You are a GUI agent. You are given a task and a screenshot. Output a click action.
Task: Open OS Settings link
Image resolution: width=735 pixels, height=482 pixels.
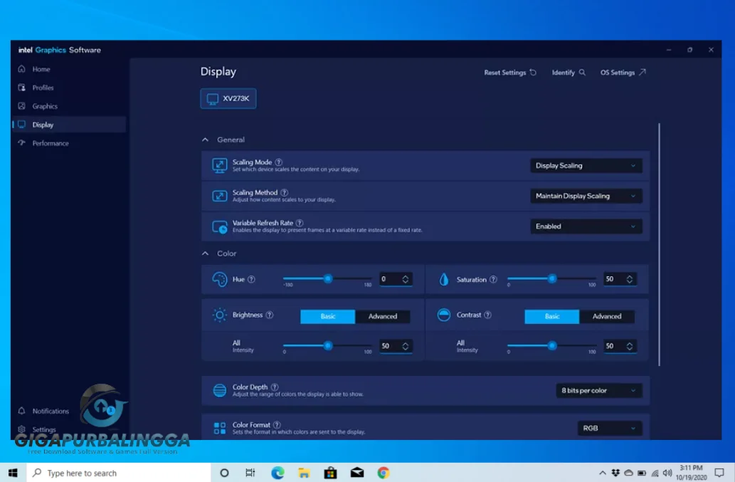pos(623,73)
